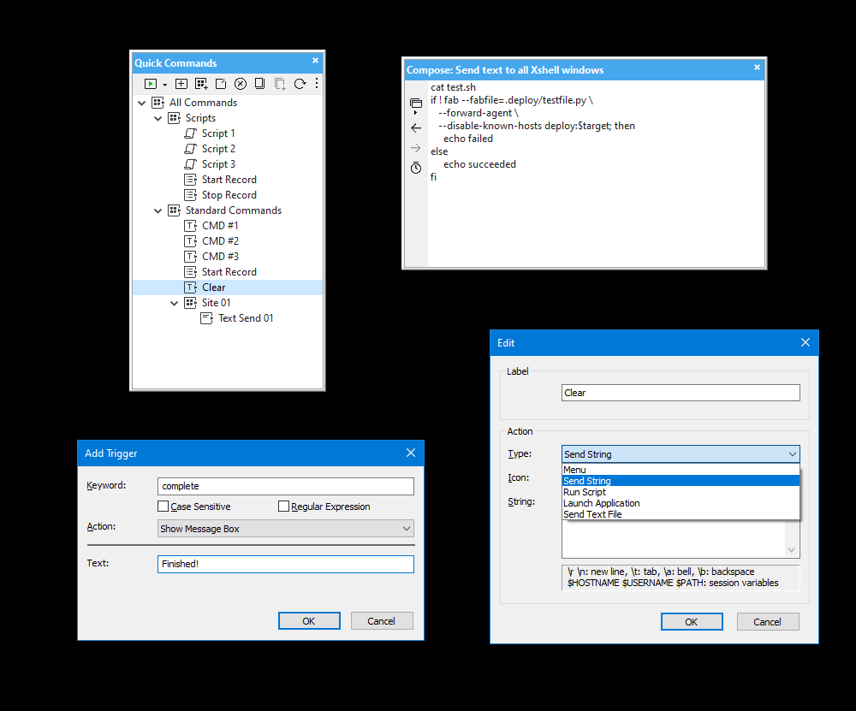Screen dimensions: 856x711
Task: Collapse the Scripts folder chevron
Action: point(158,118)
